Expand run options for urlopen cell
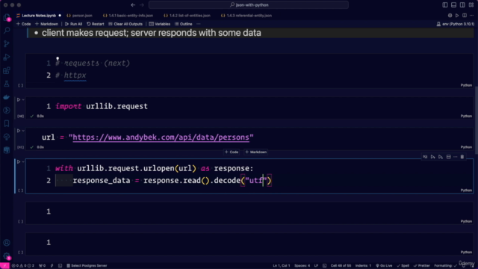This screenshot has height=269, width=478. [23, 162]
